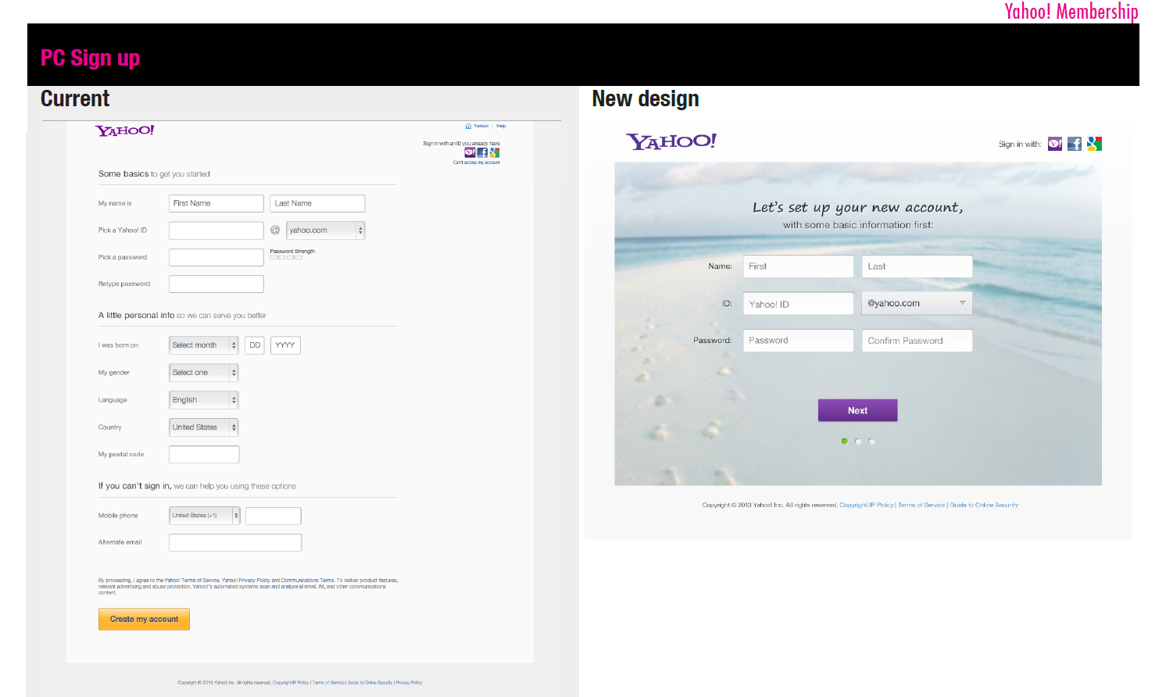The height and width of the screenshot is (697, 1166).
Task: Click Yahoo sign-in icon in New design
Action: tap(1055, 144)
